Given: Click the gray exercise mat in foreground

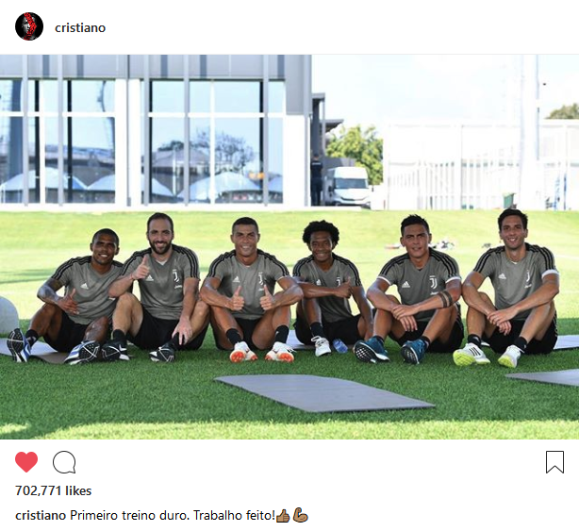Looking at the screenshot, I should pyautogui.click(x=324, y=393).
